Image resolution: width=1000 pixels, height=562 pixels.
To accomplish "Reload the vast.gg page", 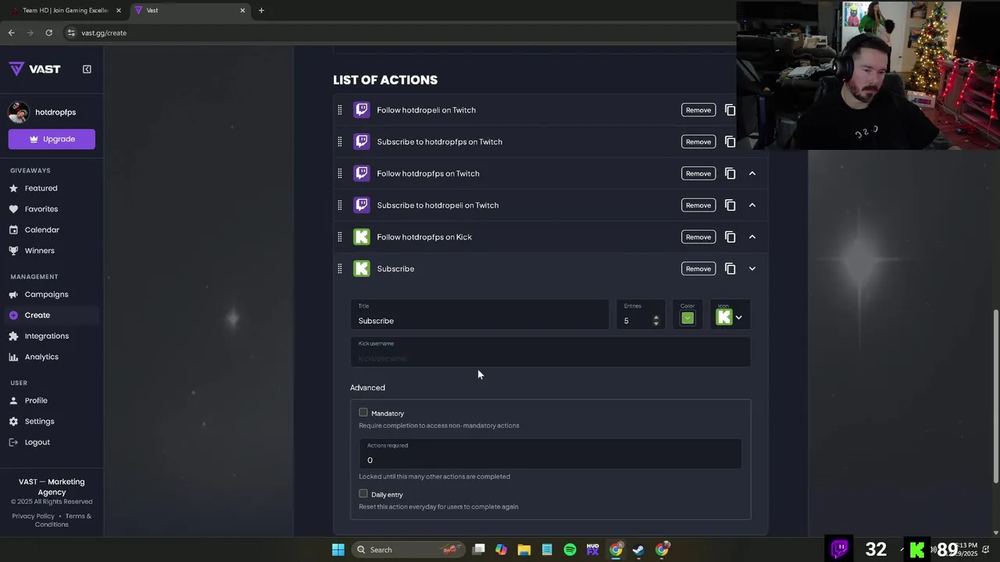I will (x=48, y=33).
